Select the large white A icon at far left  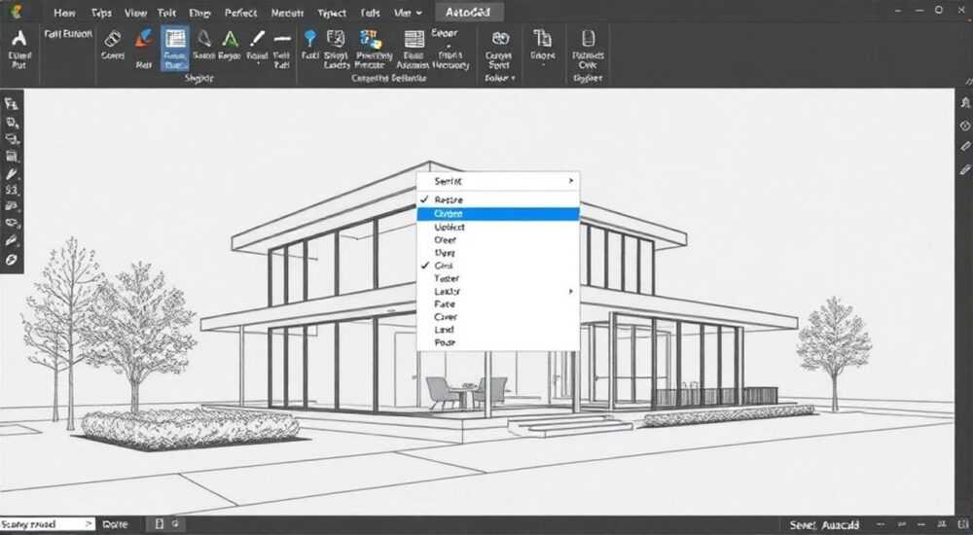[x=19, y=39]
